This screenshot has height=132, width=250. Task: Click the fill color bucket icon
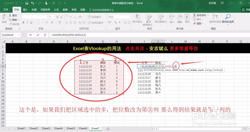pyautogui.click(x=46, y=23)
